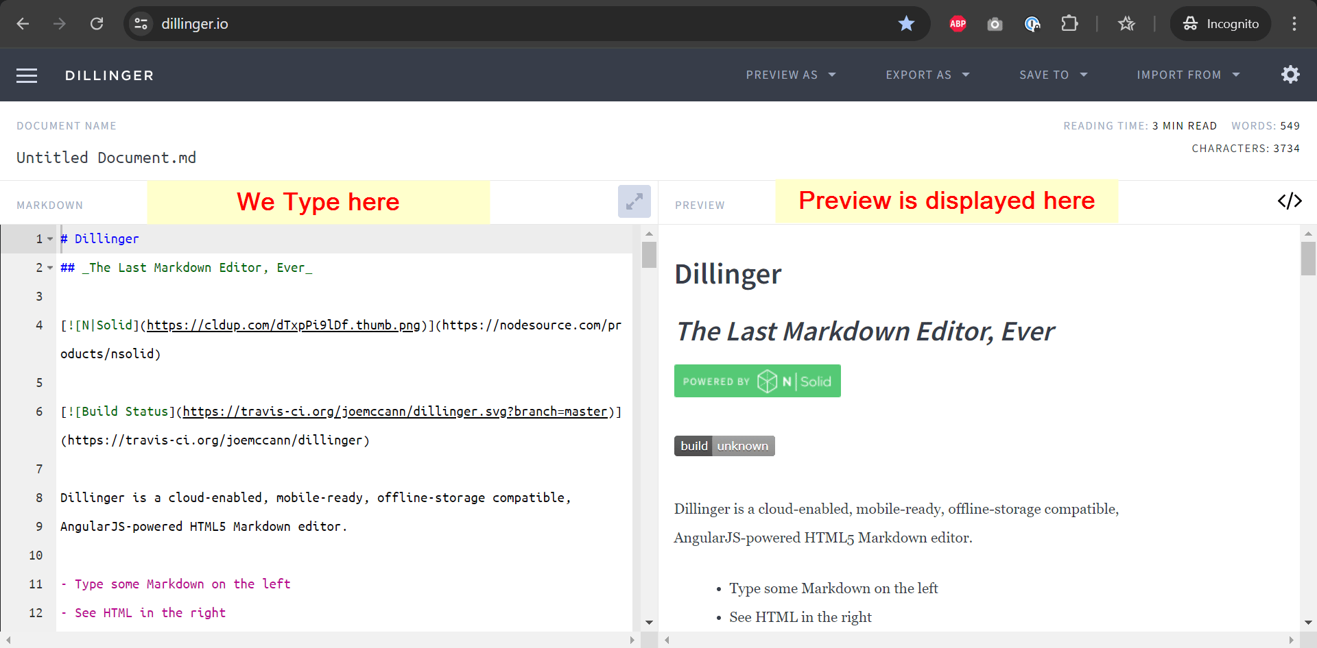Click editor horizontal scrollbar right arrow
Screen dimensions: 1317x648
pos(632,640)
